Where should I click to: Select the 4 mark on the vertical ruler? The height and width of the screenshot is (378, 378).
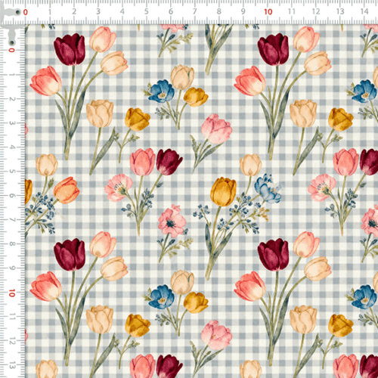point(12,147)
